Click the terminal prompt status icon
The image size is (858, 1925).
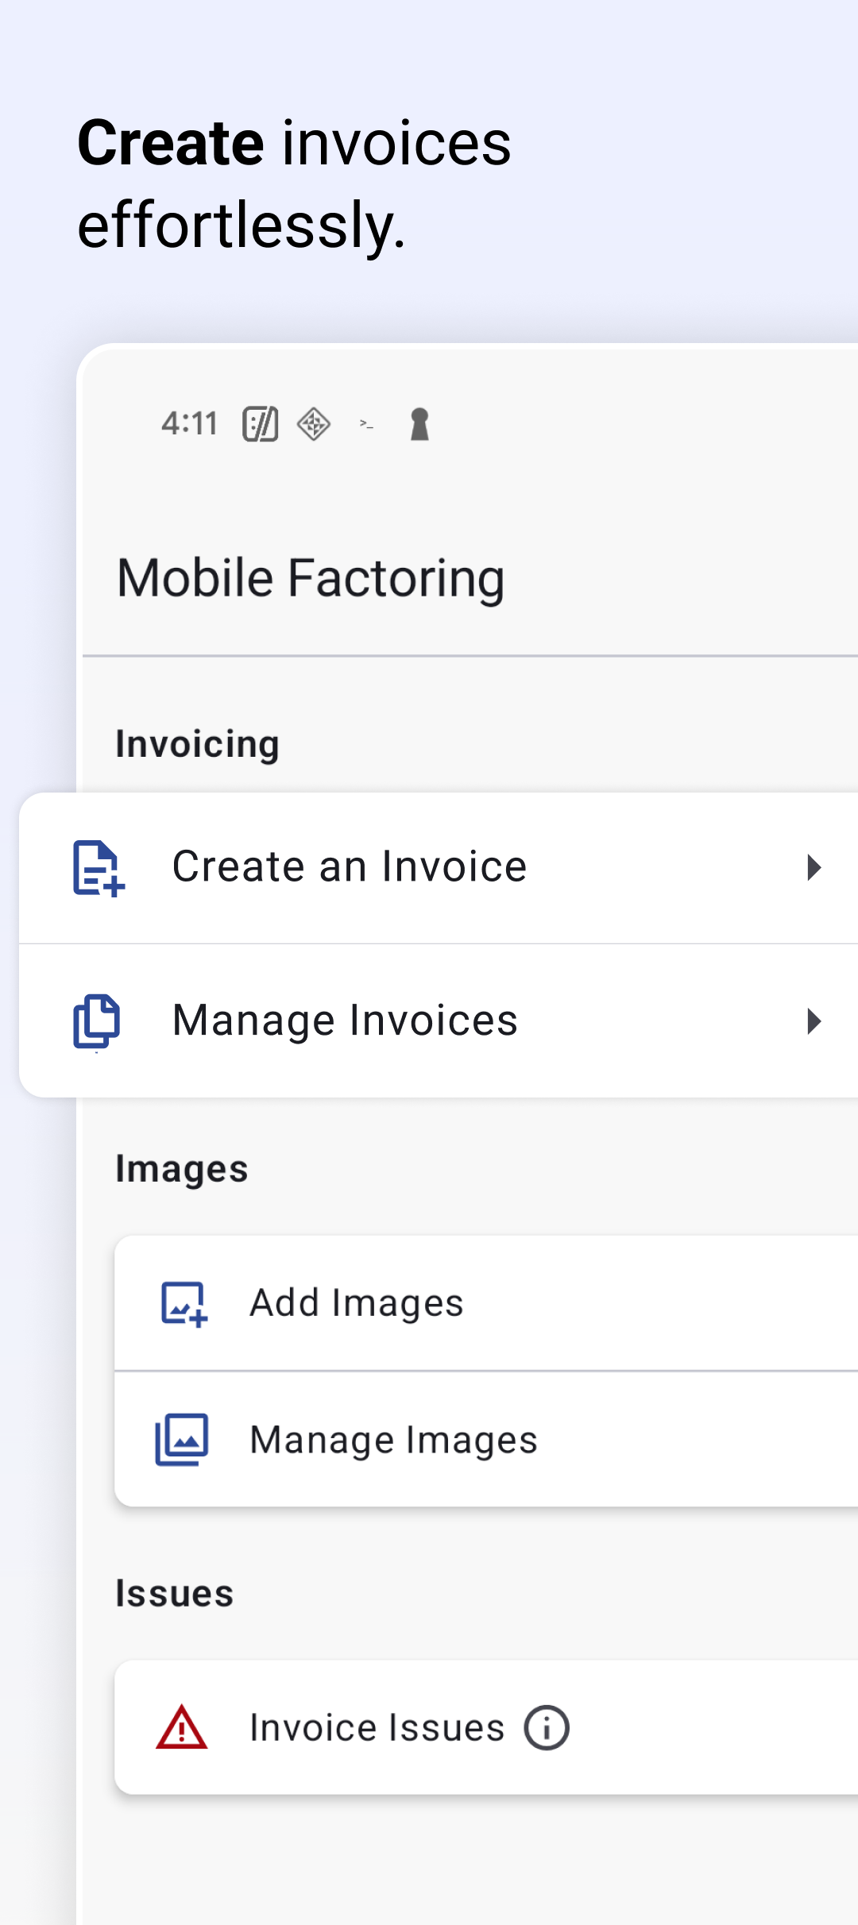(366, 425)
